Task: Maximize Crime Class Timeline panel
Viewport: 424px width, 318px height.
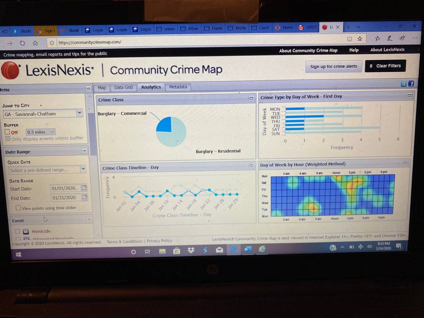Action: pyautogui.click(x=251, y=166)
